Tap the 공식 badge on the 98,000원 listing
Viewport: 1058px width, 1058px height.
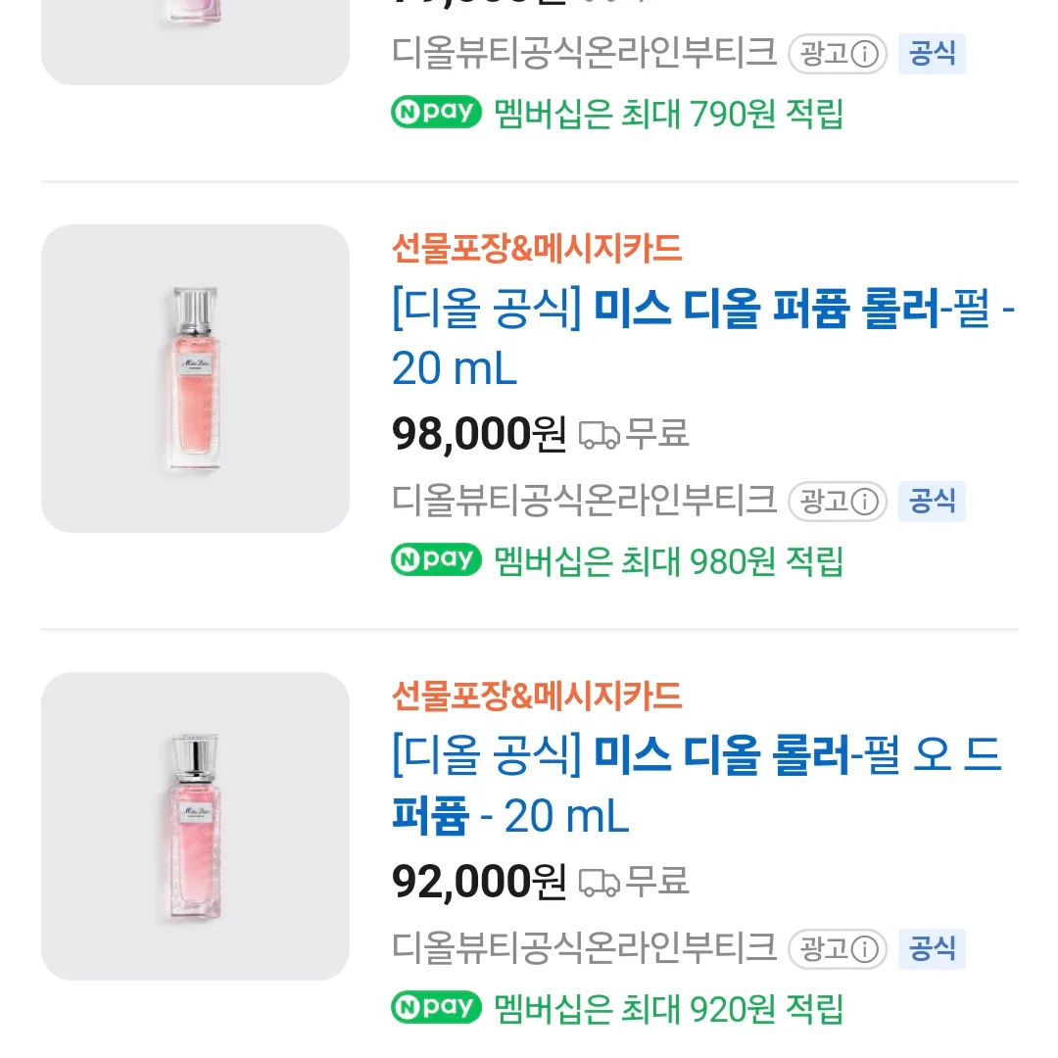tap(932, 502)
